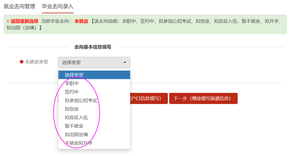Select 拟应征入伍 option
Viewport: 289px width, 156px height.
click(94, 117)
